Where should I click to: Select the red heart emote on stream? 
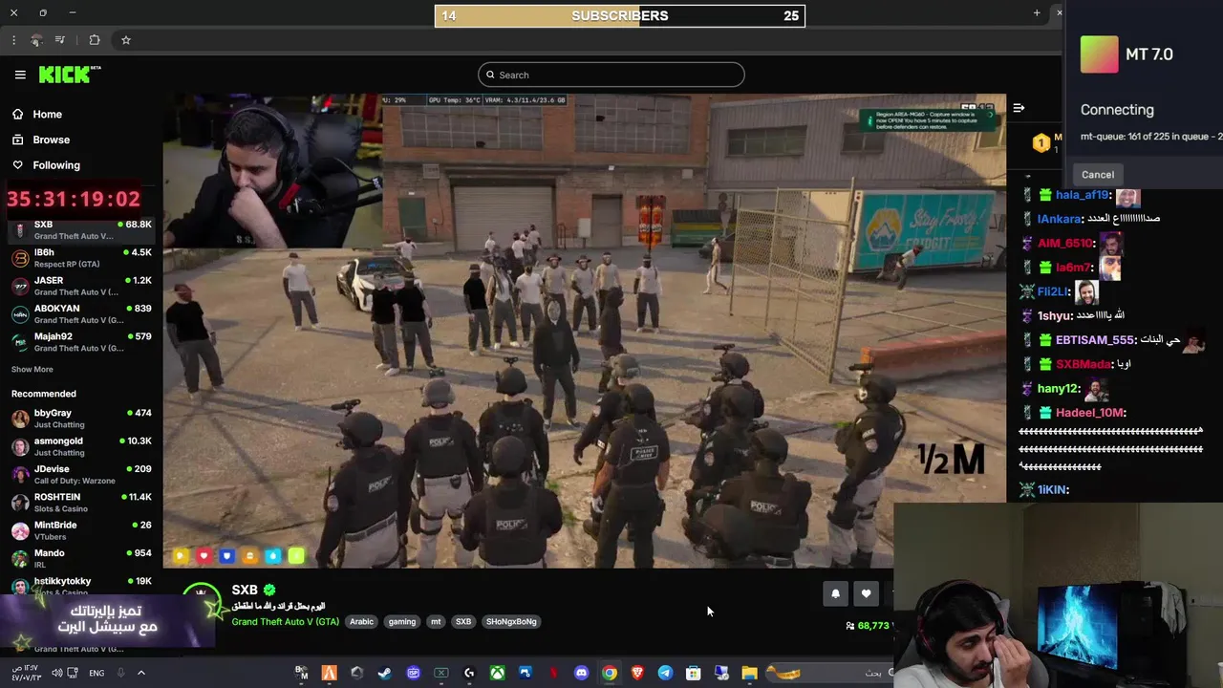(204, 555)
